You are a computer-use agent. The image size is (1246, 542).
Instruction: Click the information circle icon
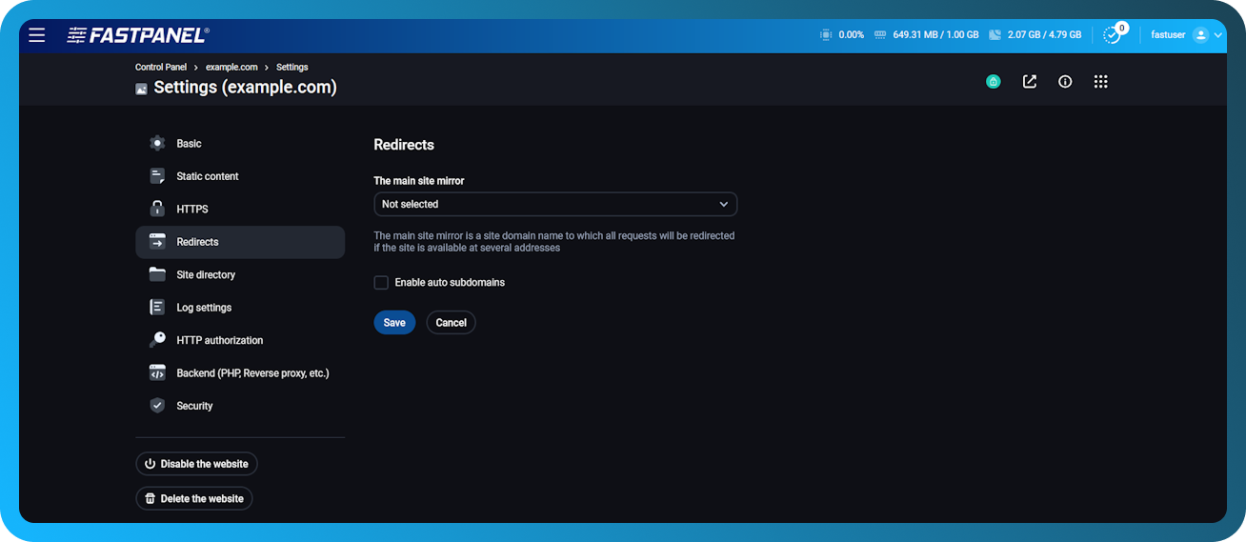click(1065, 82)
